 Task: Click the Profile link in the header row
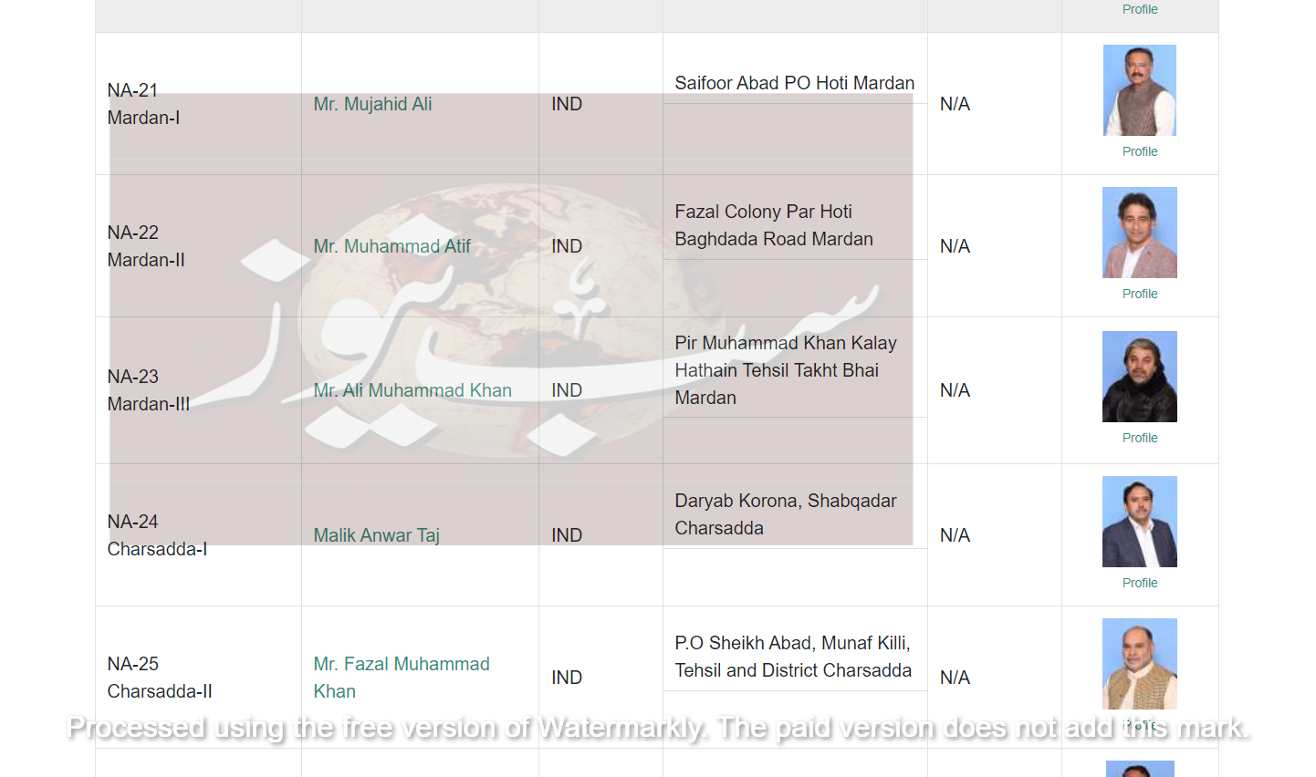pos(1140,9)
